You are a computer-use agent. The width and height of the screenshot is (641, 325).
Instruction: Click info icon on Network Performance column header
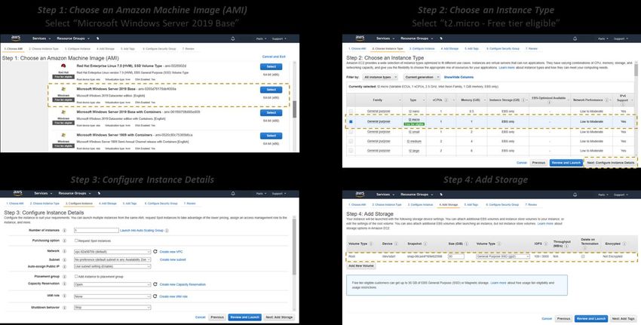point(606,100)
